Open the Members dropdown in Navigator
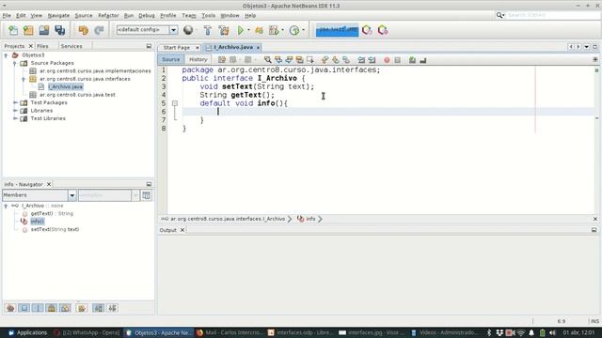Screen dimensions: 602x338 coord(72,195)
